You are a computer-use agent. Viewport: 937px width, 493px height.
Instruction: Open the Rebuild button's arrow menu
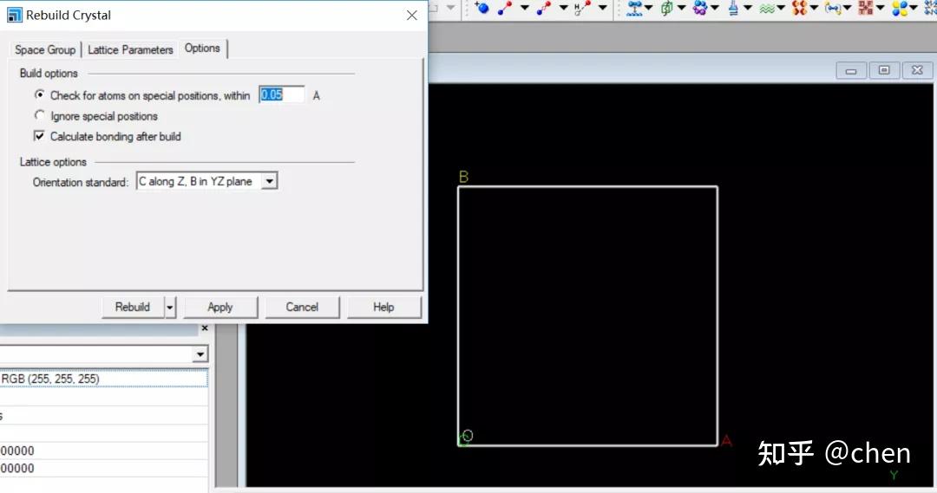pos(170,308)
